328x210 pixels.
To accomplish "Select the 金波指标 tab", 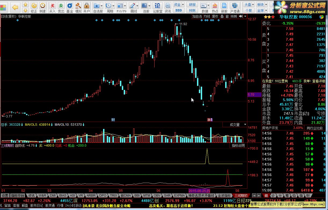I will tap(224, 196).
